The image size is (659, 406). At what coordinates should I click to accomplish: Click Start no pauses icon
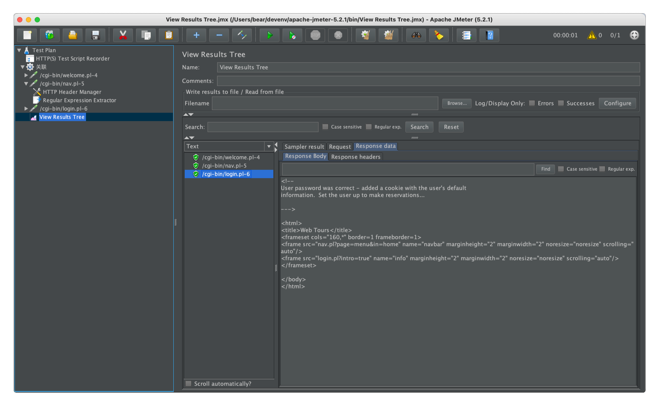293,35
